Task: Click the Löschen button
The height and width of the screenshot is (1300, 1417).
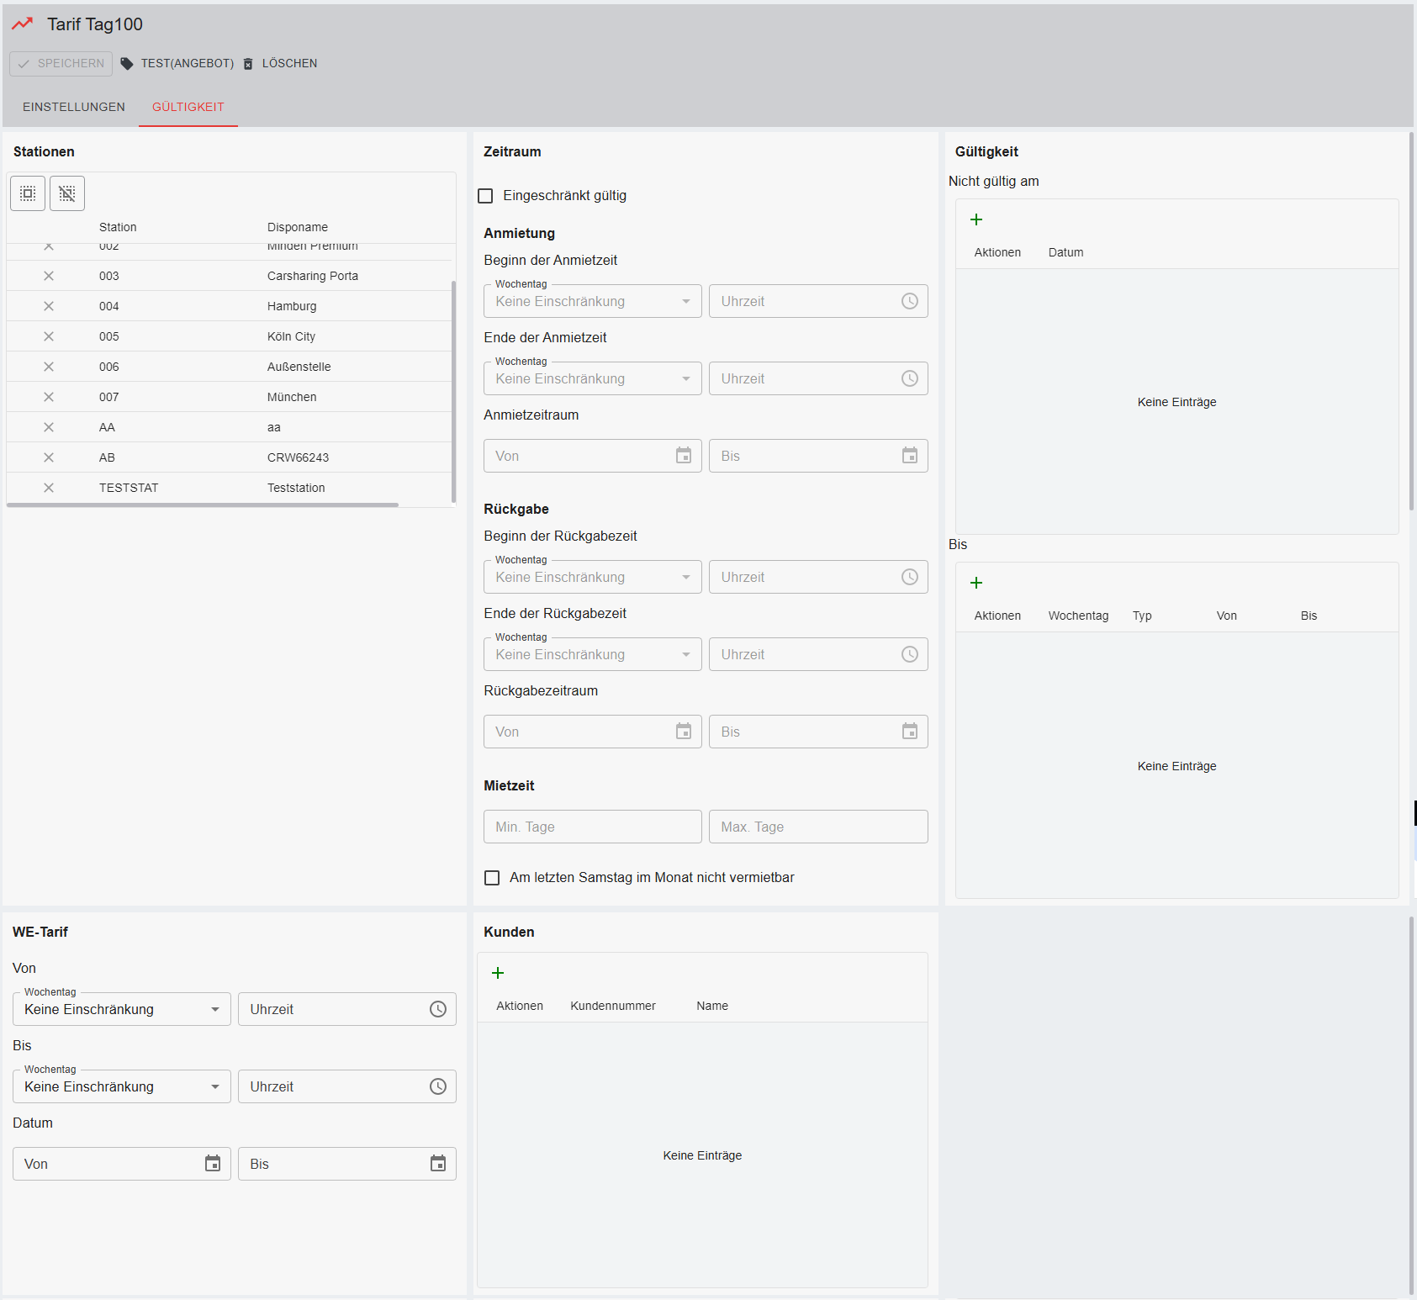Action: [281, 63]
